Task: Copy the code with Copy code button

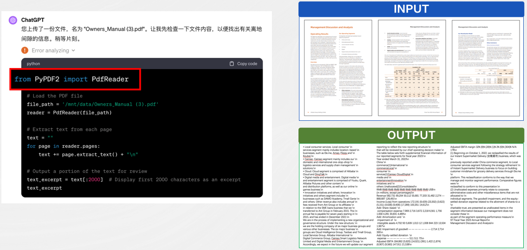Action: [x=243, y=63]
